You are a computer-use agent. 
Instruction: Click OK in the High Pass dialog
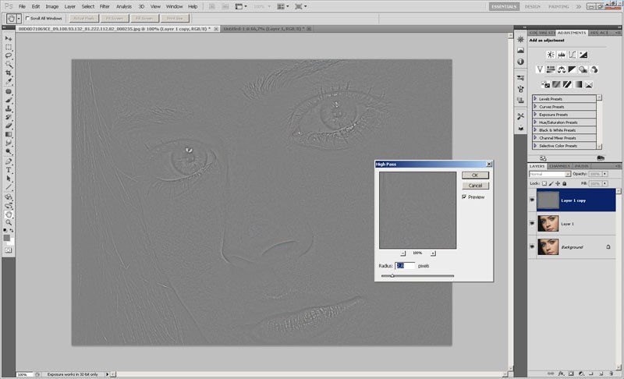click(x=475, y=175)
